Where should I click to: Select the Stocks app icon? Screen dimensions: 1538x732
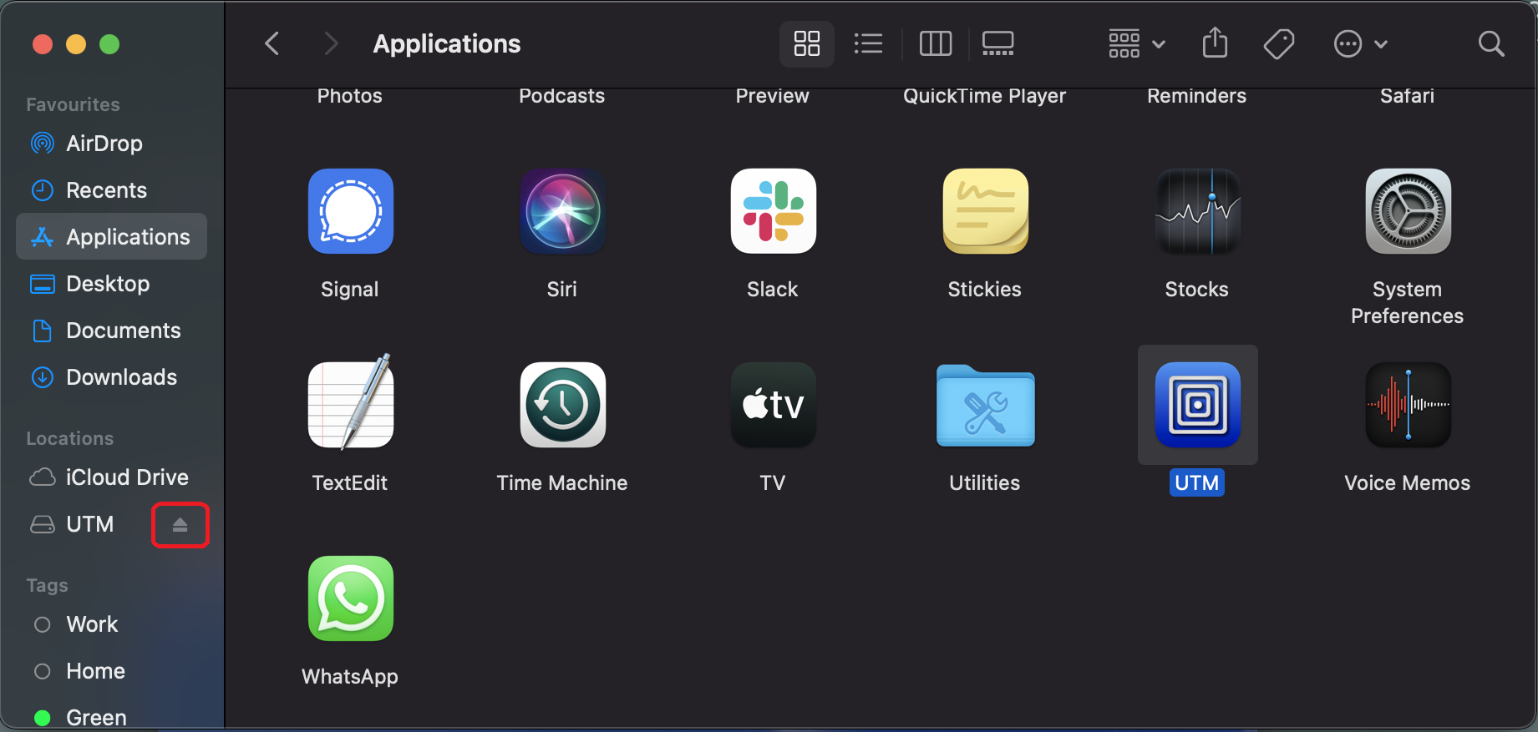(1197, 211)
